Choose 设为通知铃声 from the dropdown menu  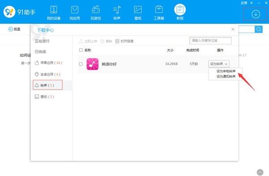tap(226, 77)
